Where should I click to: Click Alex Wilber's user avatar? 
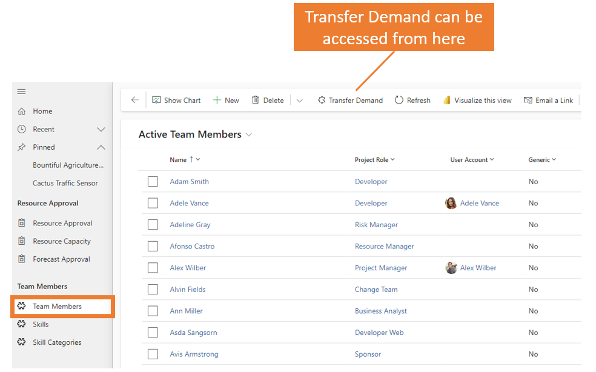451,268
